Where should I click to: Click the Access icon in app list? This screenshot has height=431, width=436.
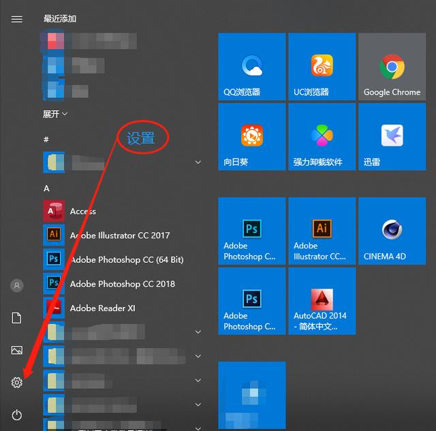[x=54, y=211]
